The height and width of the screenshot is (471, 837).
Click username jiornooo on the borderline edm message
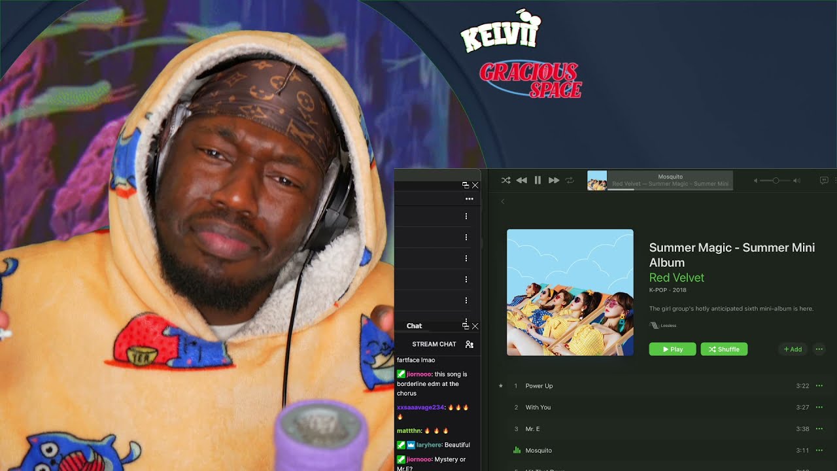(x=418, y=374)
